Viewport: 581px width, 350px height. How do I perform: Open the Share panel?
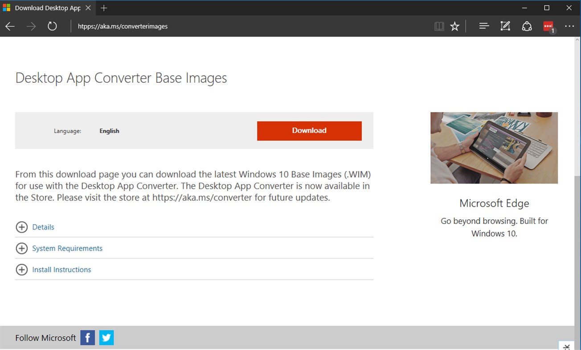click(x=527, y=26)
